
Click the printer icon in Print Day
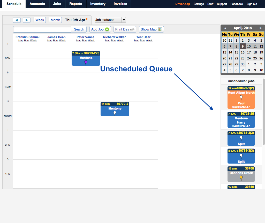coord(132,29)
